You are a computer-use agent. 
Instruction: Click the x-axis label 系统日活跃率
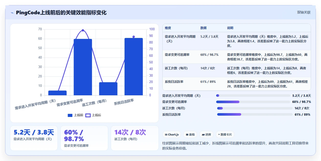click(124, 102)
